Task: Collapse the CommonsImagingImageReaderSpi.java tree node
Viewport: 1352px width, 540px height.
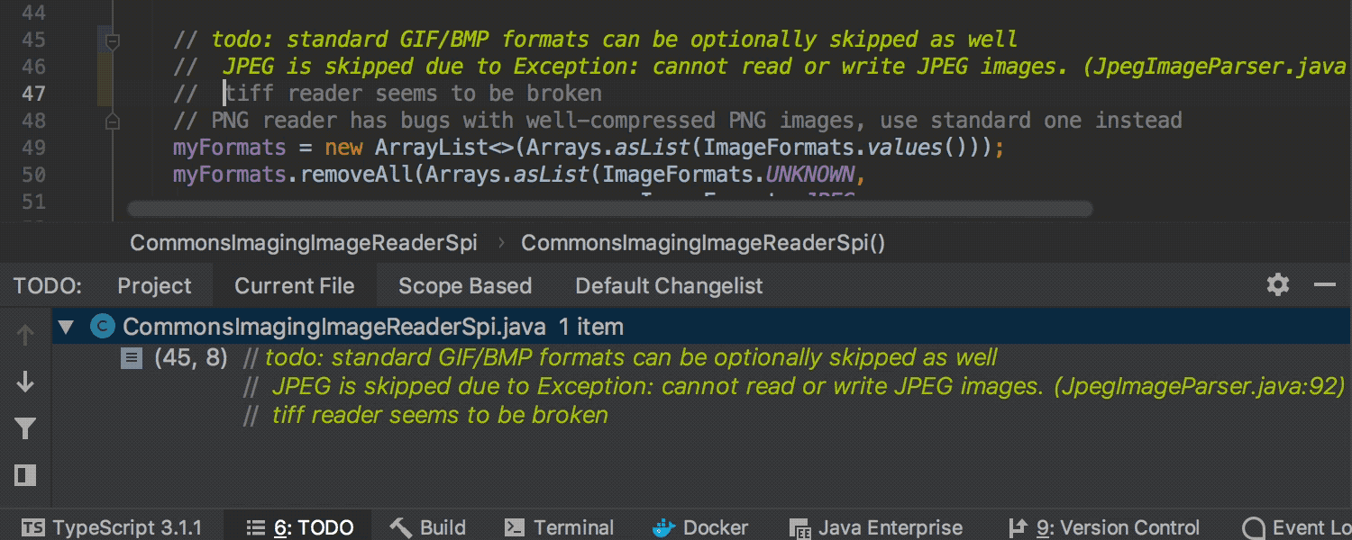Action: tap(65, 327)
